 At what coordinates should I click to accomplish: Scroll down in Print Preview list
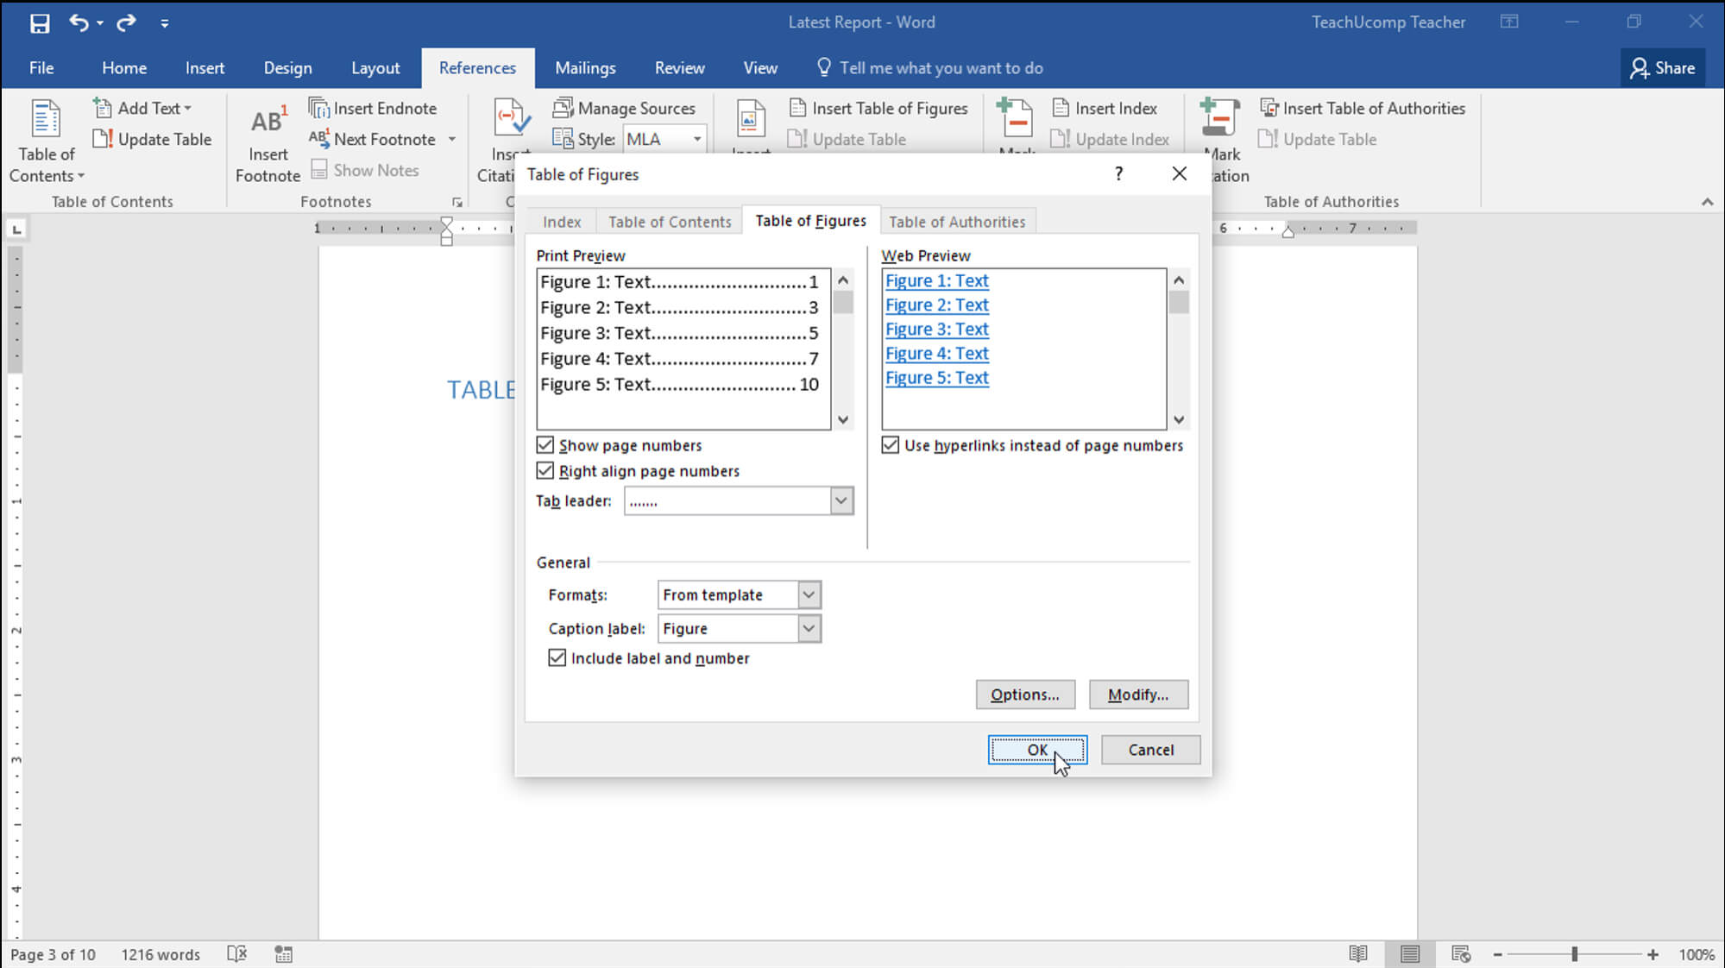tap(842, 419)
